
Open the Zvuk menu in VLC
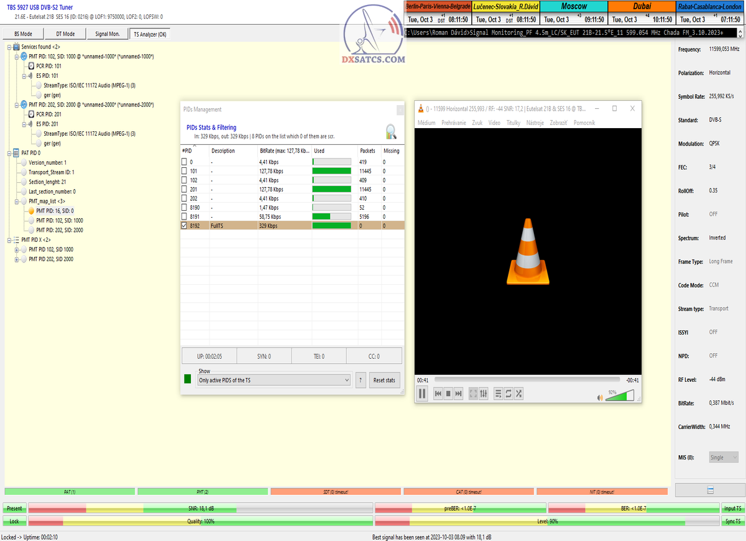477,123
